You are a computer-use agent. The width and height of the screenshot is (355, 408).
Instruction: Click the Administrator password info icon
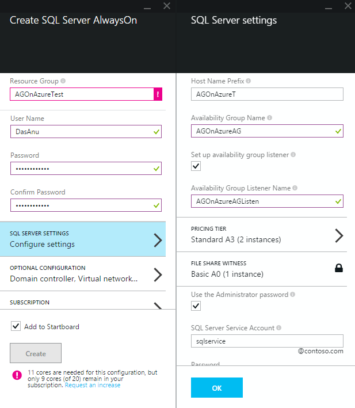[293, 295]
